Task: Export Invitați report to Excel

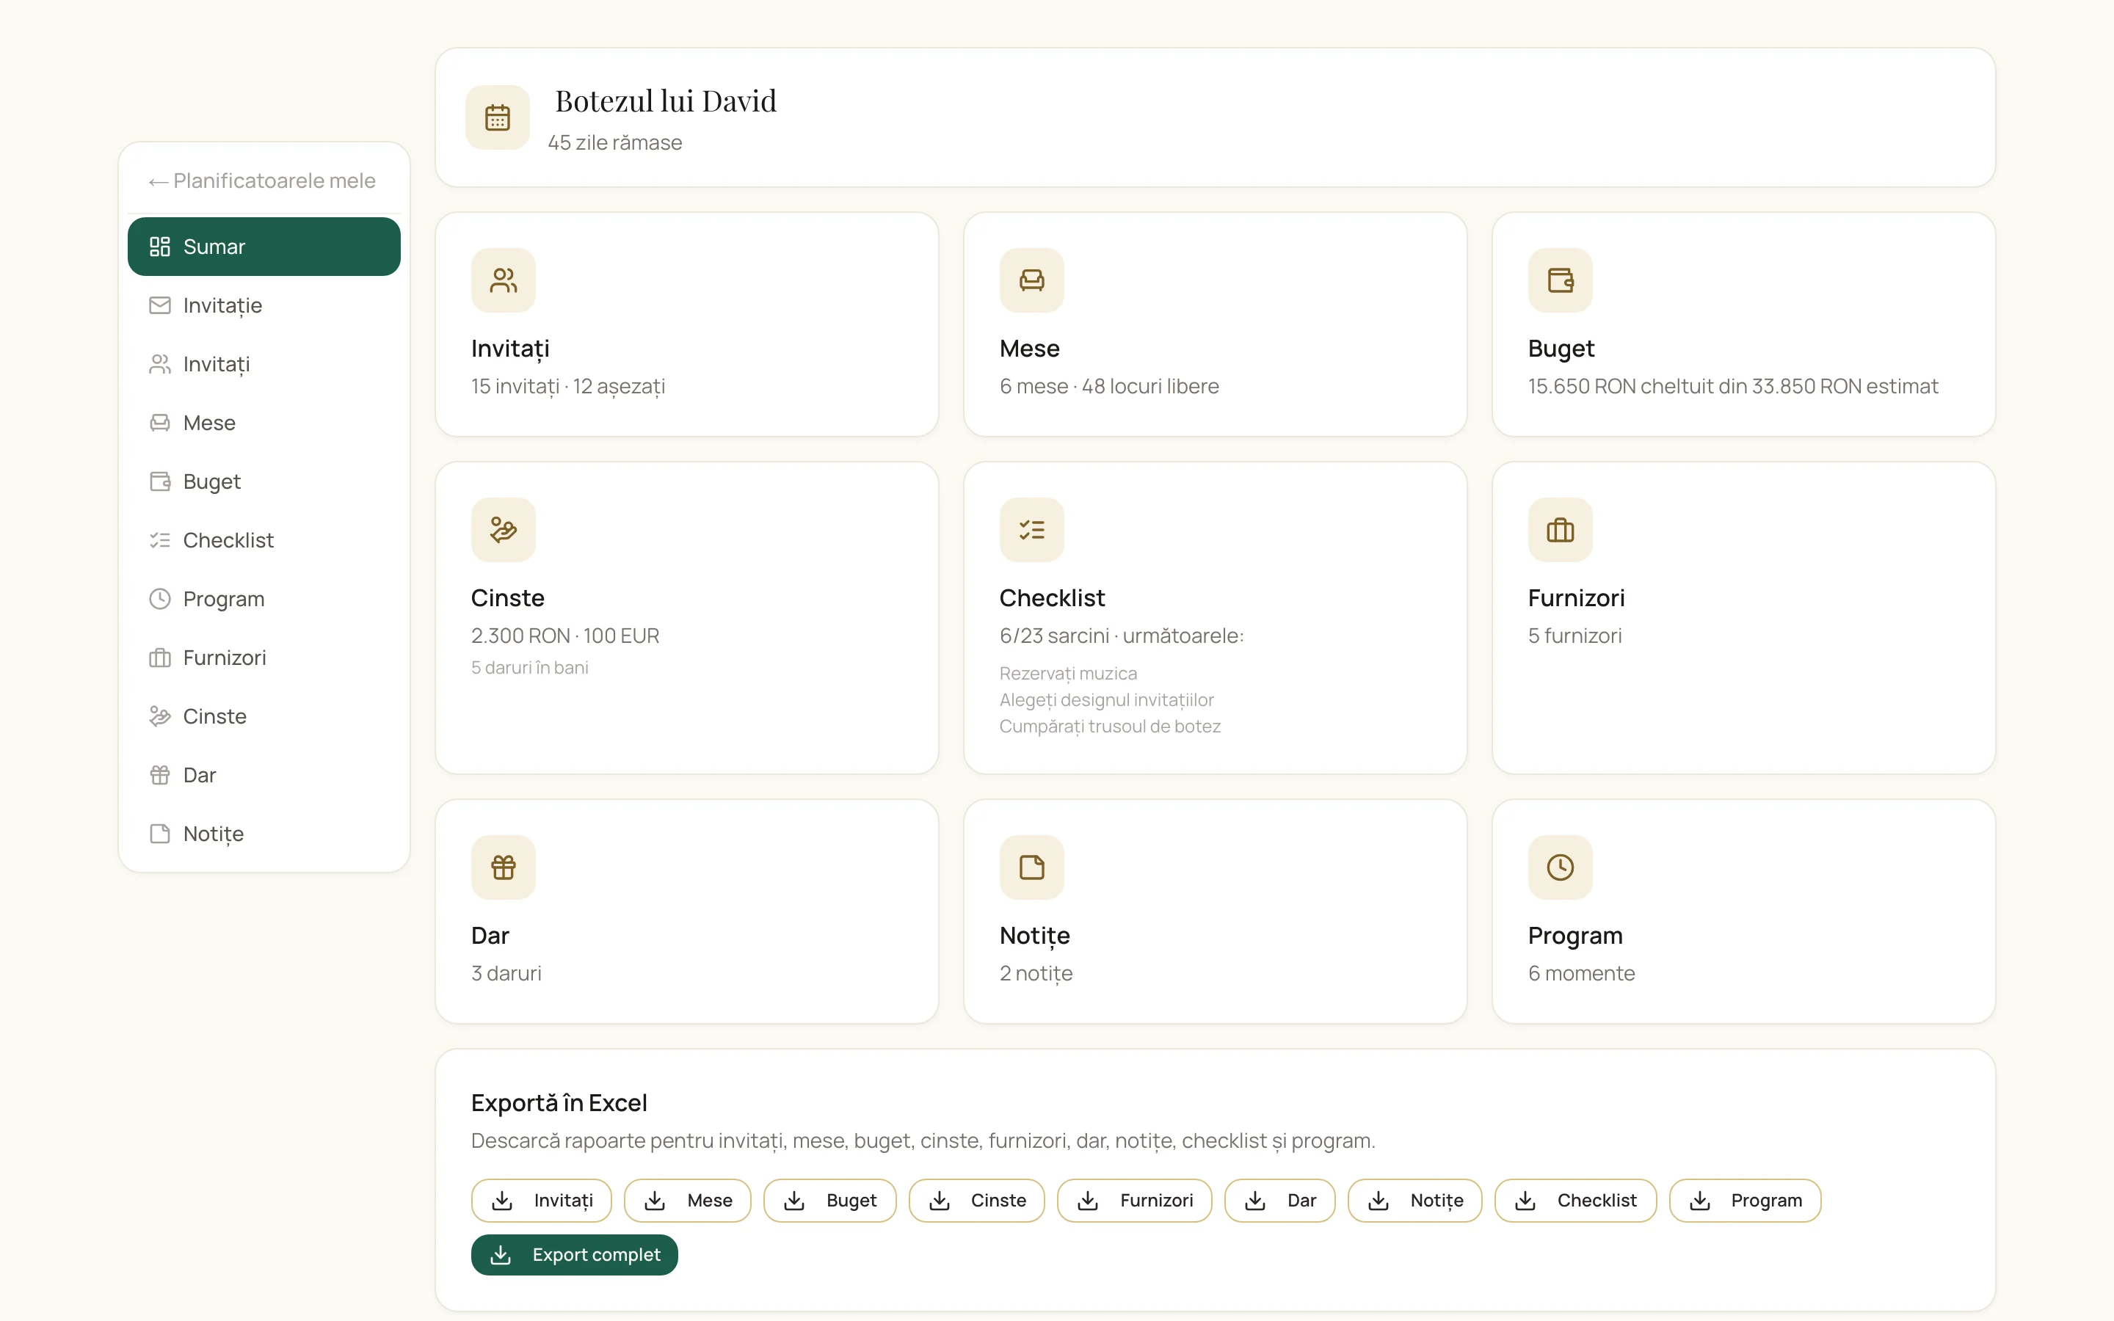Action: click(x=542, y=1201)
